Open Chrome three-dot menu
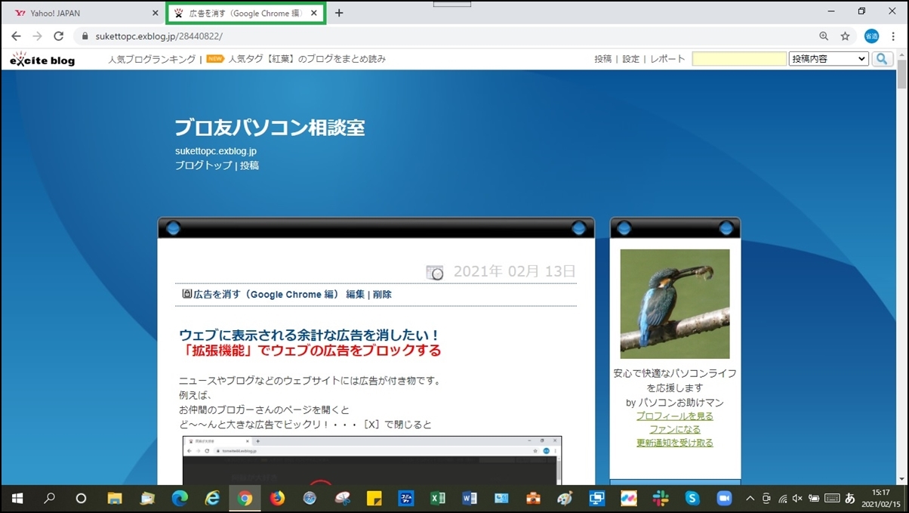This screenshot has width=909, height=513. tap(893, 36)
